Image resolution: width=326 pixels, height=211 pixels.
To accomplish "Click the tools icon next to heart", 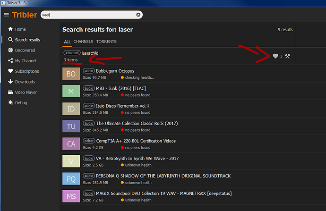I will pyautogui.click(x=287, y=56).
